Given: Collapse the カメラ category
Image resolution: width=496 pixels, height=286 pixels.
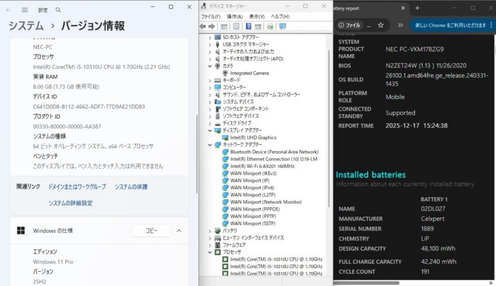Looking at the screenshot, I should coord(210,66).
